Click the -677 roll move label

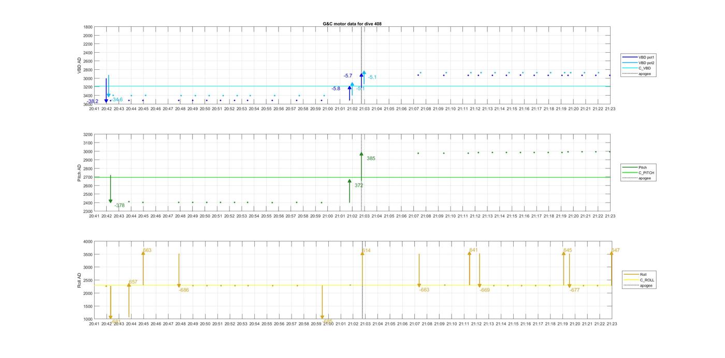574,290
